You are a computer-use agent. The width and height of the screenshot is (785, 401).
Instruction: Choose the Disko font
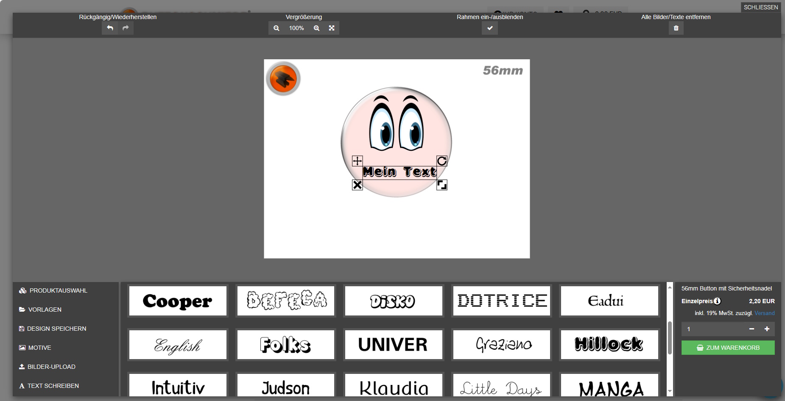click(394, 301)
